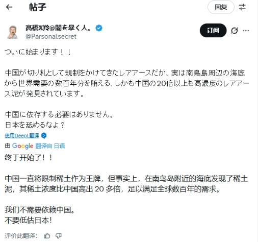Go back using the left arrow

tap(9, 7)
